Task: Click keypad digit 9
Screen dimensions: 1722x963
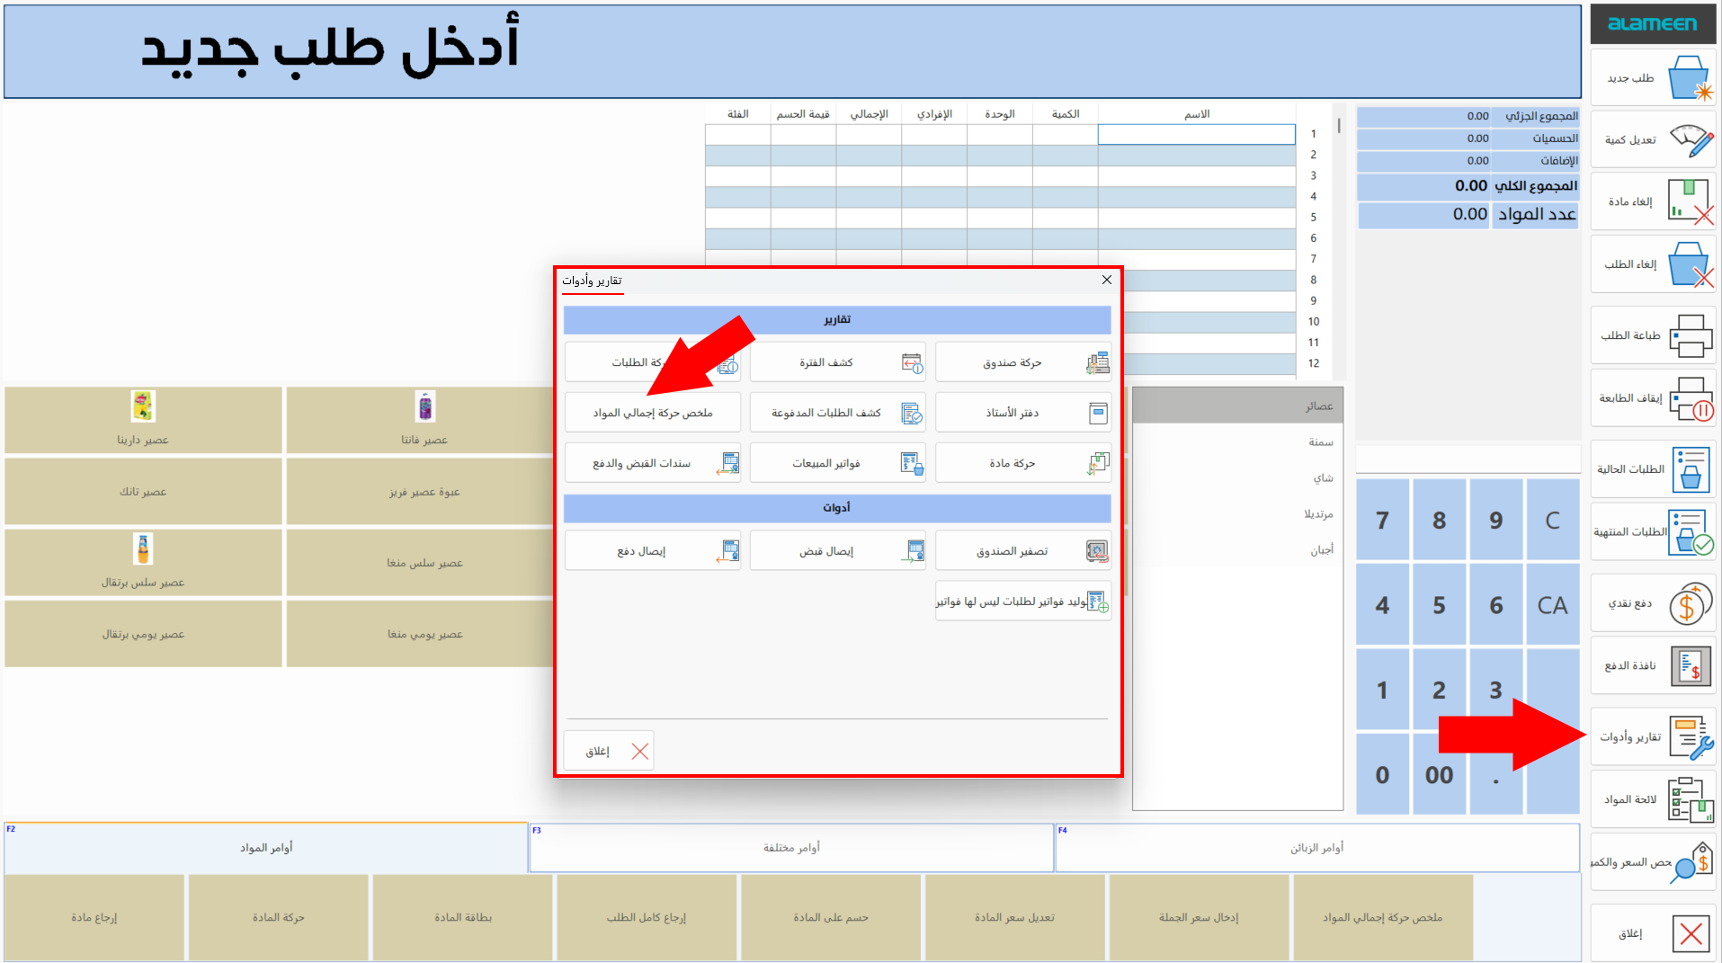Action: pyautogui.click(x=1496, y=521)
